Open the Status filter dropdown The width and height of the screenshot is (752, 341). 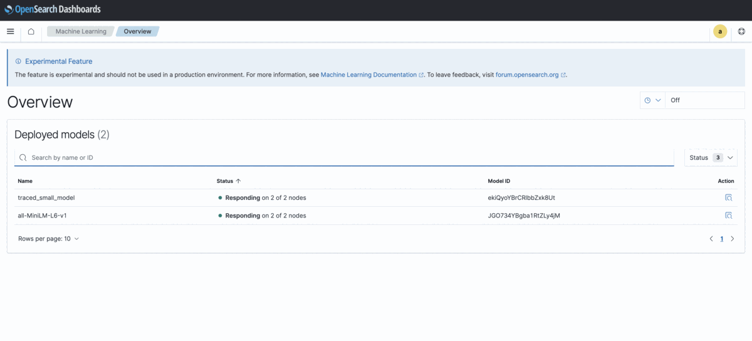(711, 158)
